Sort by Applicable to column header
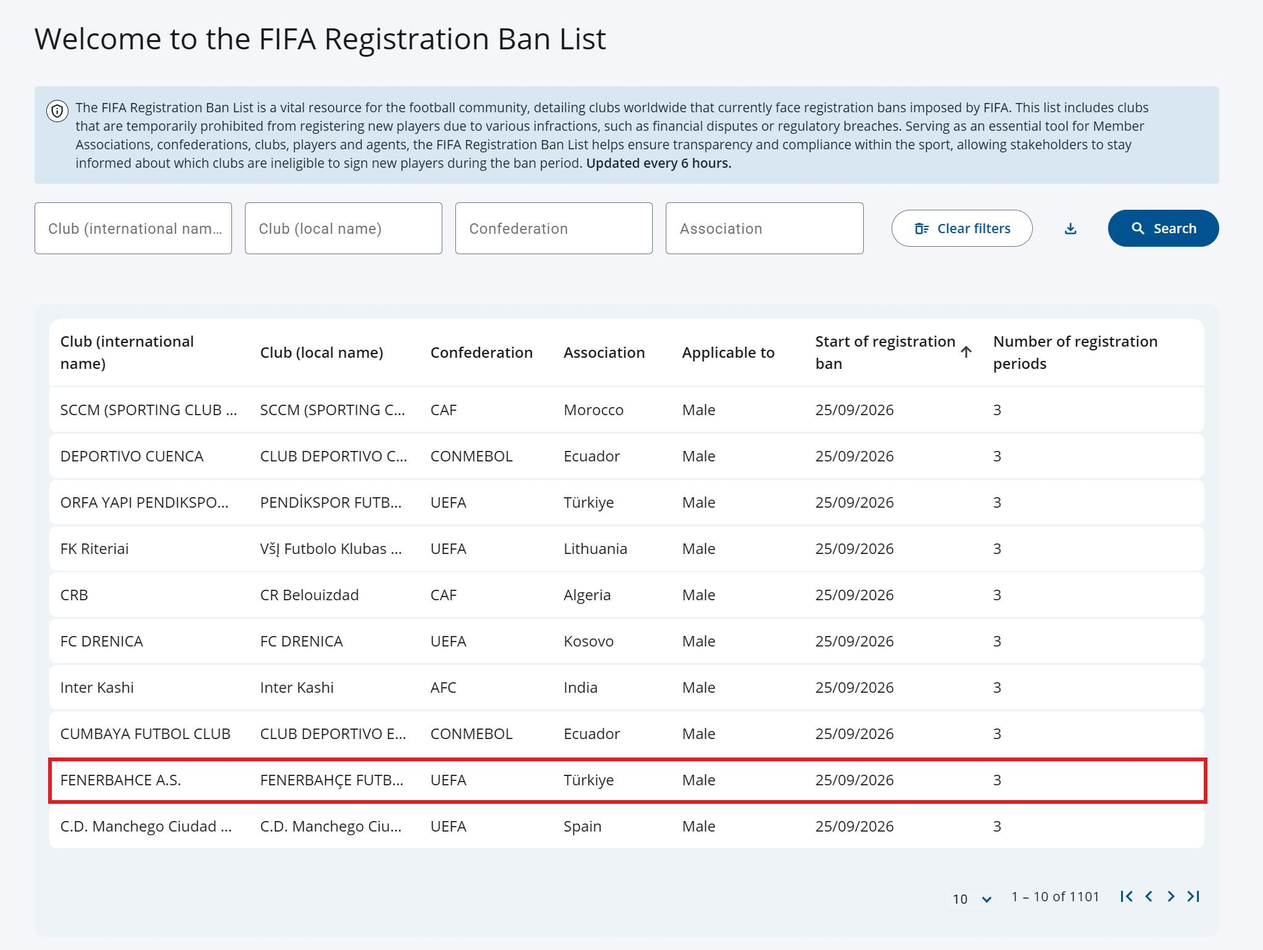The image size is (1263, 950). pyautogui.click(x=728, y=352)
